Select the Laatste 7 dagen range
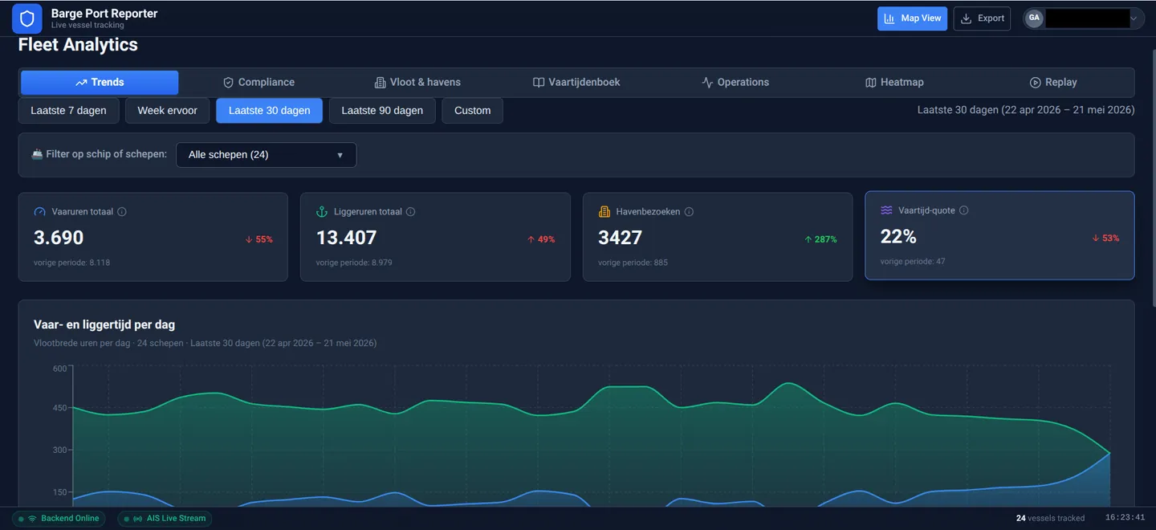Image resolution: width=1156 pixels, height=530 pixels. pyautogui.click(x=68, y=111)
